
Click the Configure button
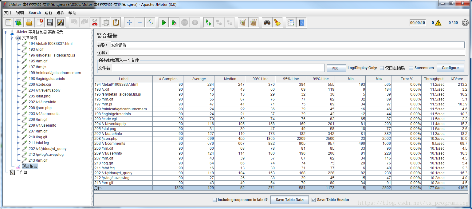[450, 68]
